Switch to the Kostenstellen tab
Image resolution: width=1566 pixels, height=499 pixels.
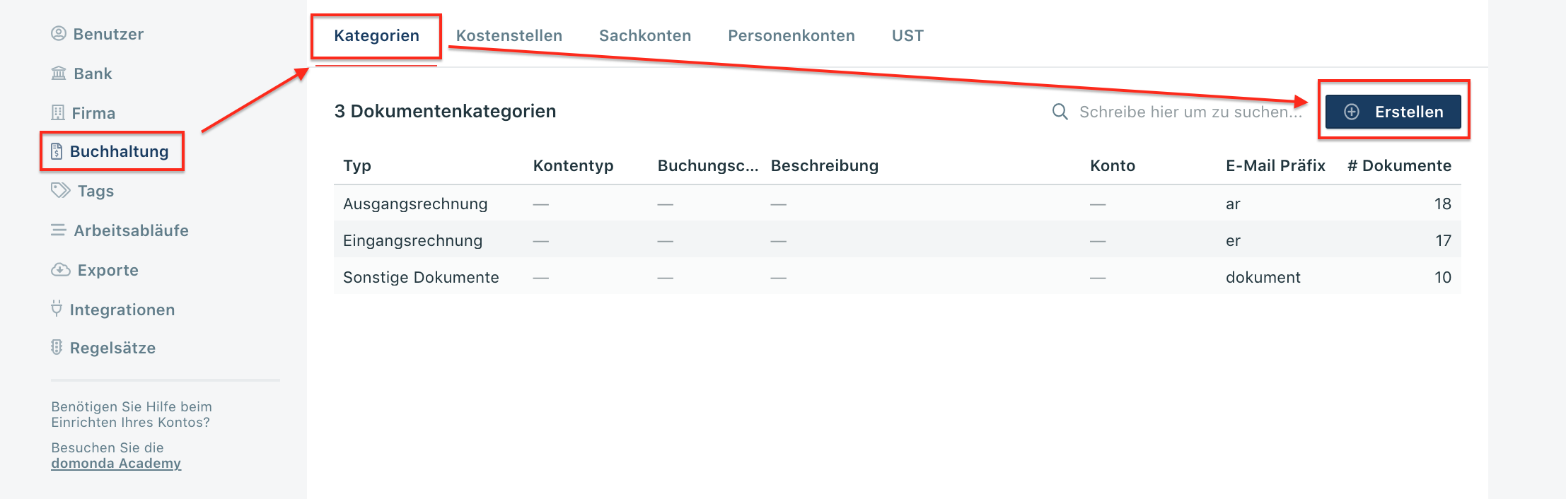pyautogui.click(x=509, y=35)
